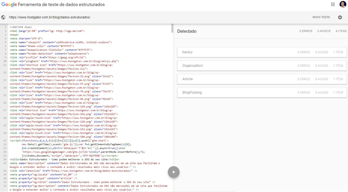The height and width of the screenshot is (192, 348).
Task: Expand the Article result row
Action: coord(262,79)
